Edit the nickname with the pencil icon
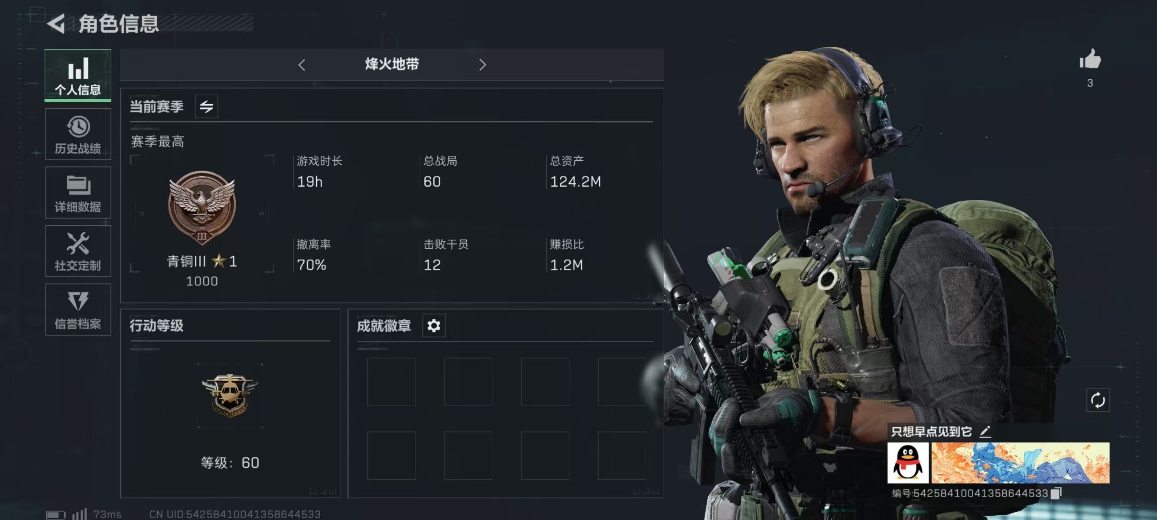1157x520 pixels. [985, 432]
